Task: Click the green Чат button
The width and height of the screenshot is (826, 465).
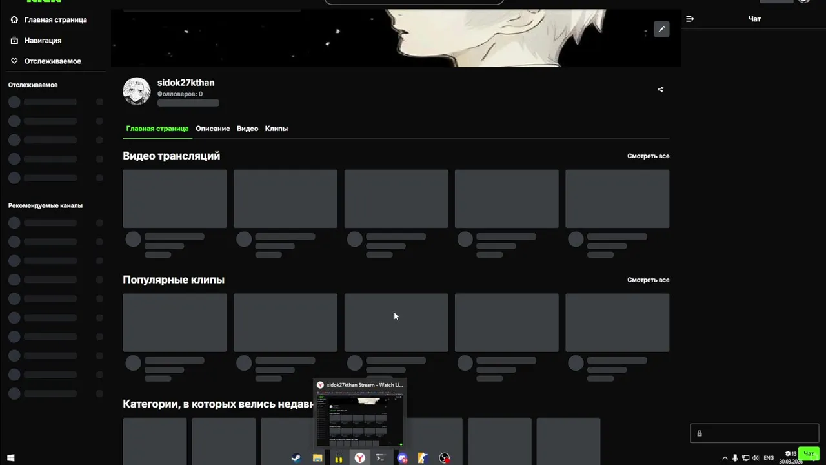Action: [809, 453]
